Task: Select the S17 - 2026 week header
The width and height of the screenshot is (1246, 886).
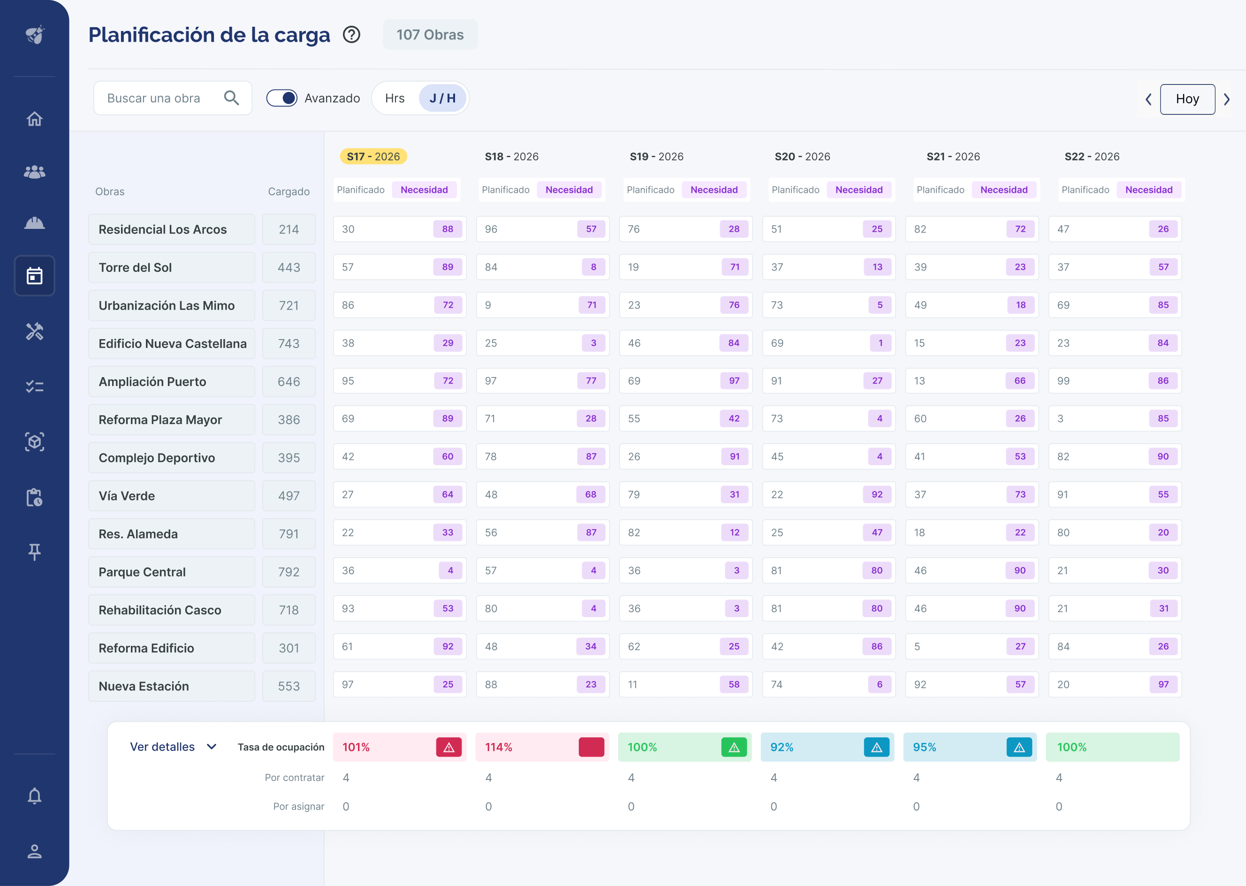Action: coord(373,157)
